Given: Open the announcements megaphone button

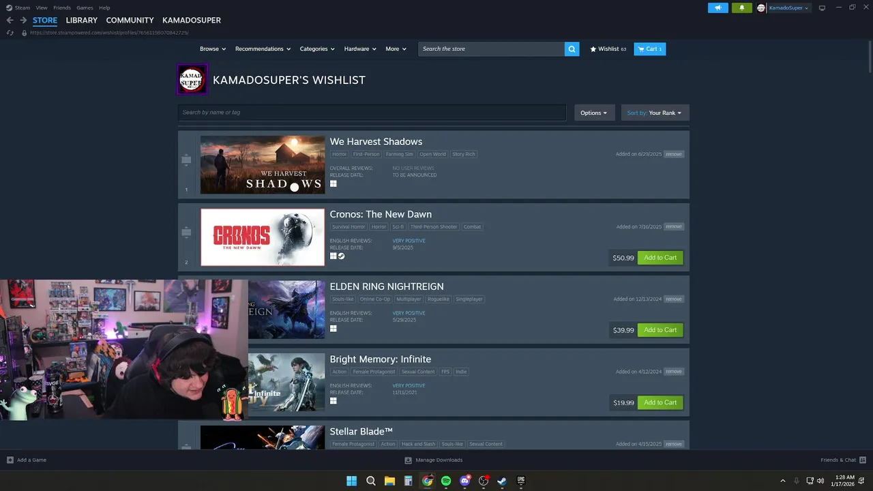Looking at the screenshot, I should click(x=717, y=8).
